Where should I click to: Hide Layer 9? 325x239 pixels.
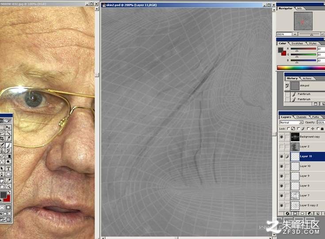(282, 176)
